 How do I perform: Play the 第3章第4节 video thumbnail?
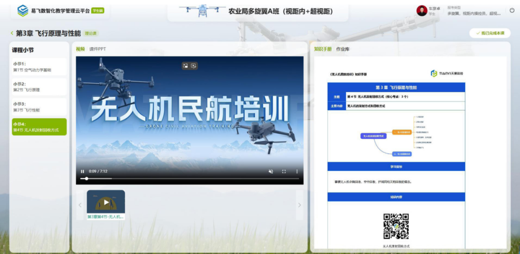point(106,202)
